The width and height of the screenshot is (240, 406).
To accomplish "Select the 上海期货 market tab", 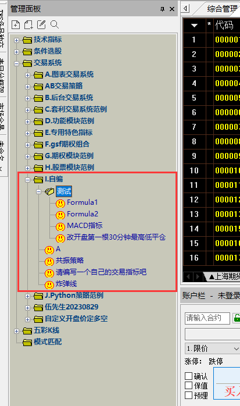I will 224,277.
